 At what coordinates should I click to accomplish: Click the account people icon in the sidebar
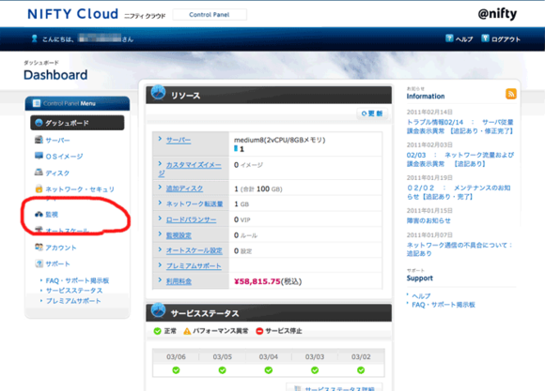coord(39,247)
